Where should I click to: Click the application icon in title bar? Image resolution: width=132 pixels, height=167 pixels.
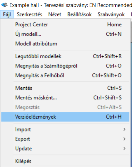click(x=4, y=5)
